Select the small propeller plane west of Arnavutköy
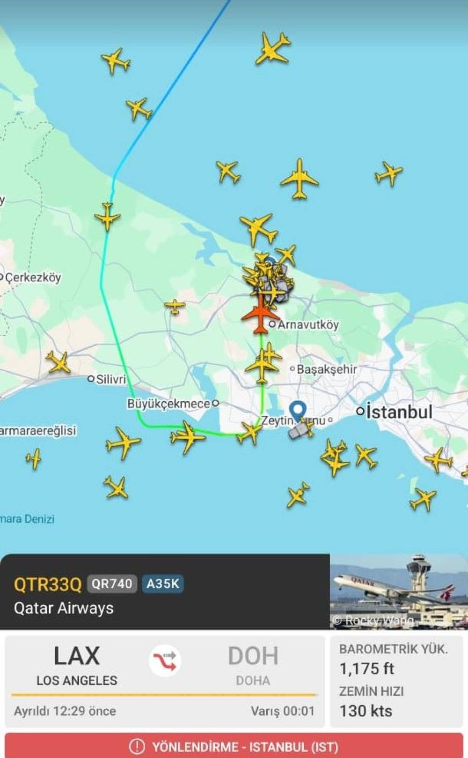The width and height of the screenshot is (468, 758). 175,307
